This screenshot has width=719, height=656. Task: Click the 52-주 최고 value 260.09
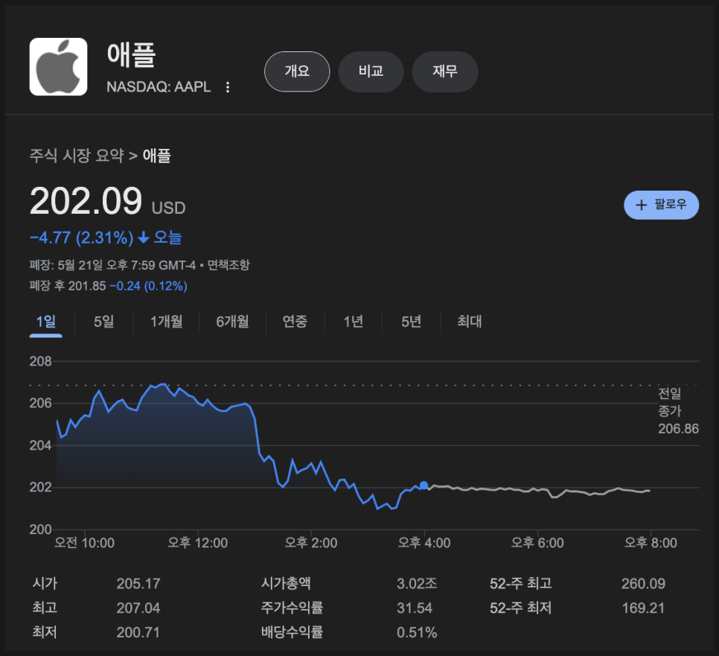(x=643, y=584)
